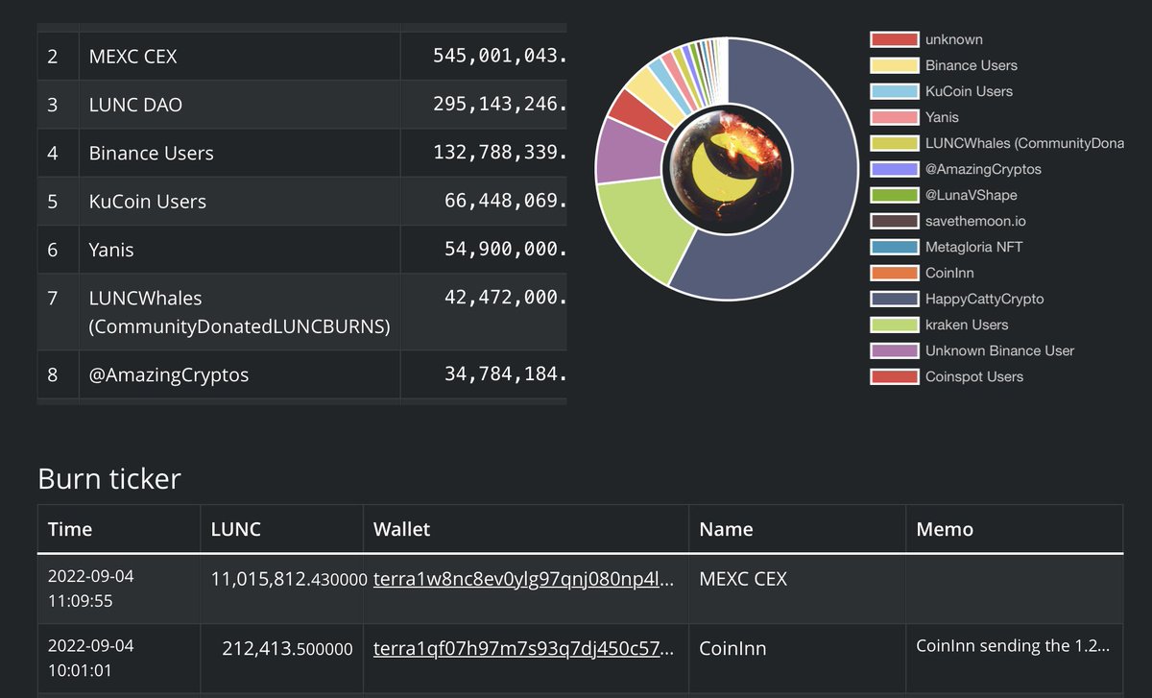Viewport: 1152px width, 698px height.
Task: Click CoinInn name in burn ticker
Action: pyautogui.click(x=732, y=649)
